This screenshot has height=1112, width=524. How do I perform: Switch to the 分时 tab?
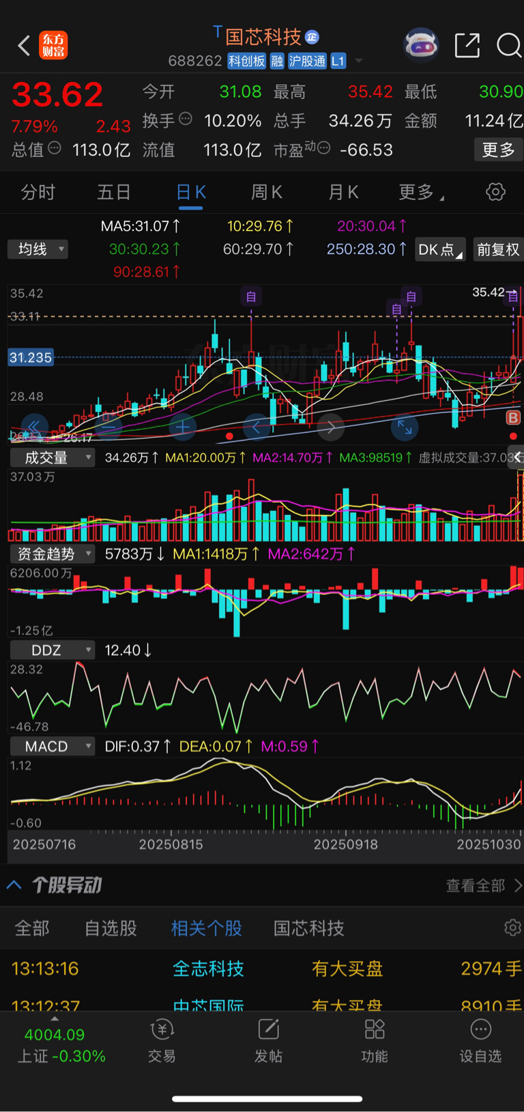coord(38,192)
